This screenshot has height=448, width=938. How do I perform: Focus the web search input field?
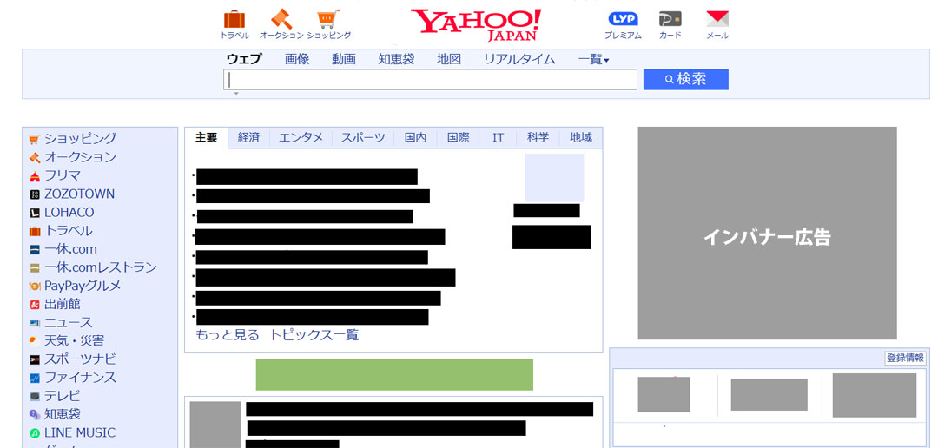click(430, 80)
